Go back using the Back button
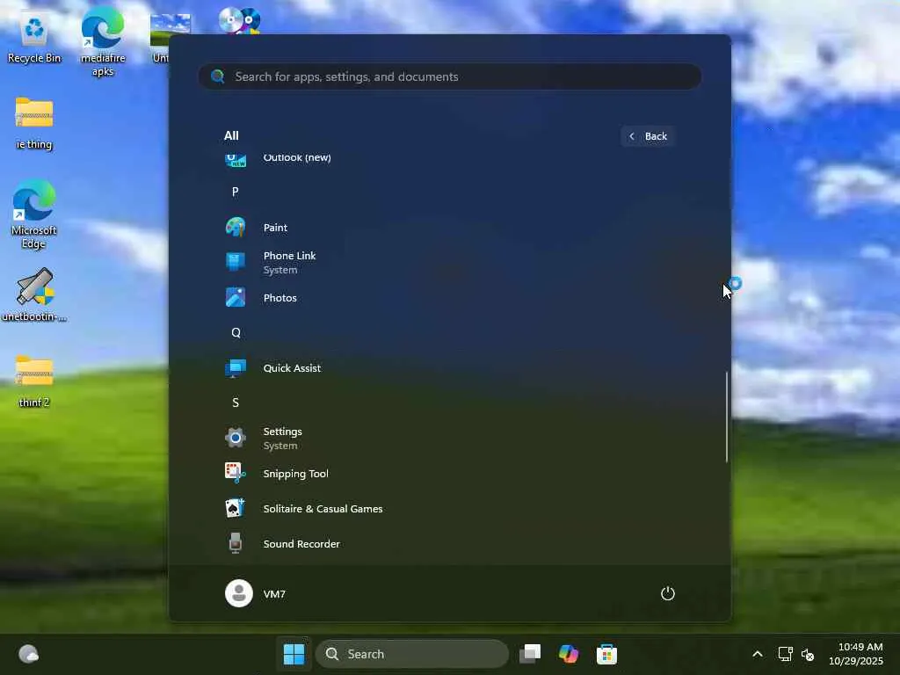This screenshot has width=900, height=675. [x=648, y=136]
